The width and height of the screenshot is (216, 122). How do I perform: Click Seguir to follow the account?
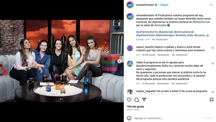tap(164, 5)
